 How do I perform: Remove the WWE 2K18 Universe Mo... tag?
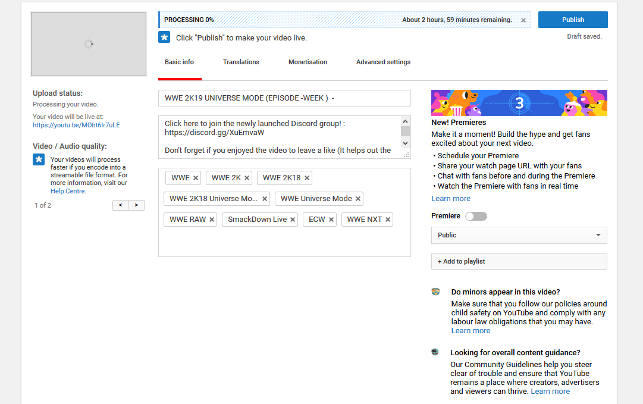pos(265,199)
